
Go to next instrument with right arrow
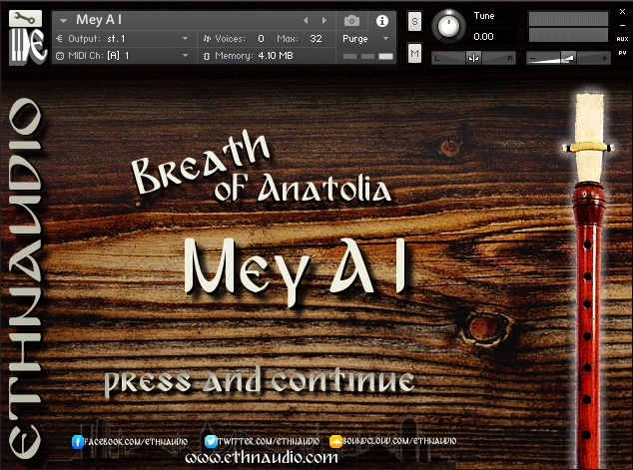coord(324,20)
